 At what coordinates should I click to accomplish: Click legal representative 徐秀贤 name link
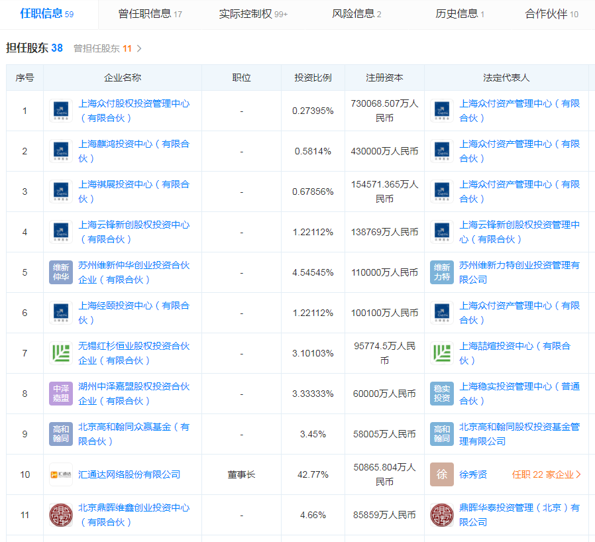click(473, 474)
